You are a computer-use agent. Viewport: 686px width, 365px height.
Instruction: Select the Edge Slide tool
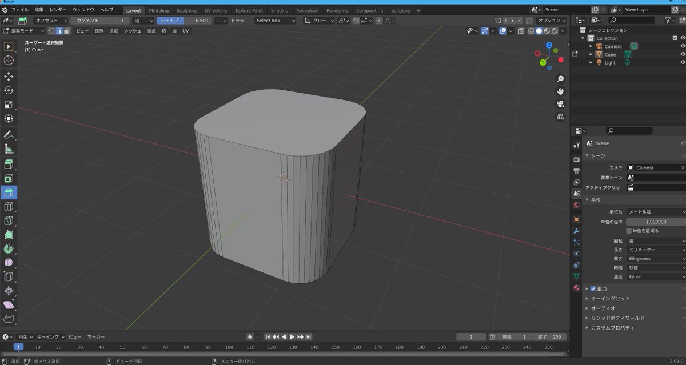coord(9,277)
